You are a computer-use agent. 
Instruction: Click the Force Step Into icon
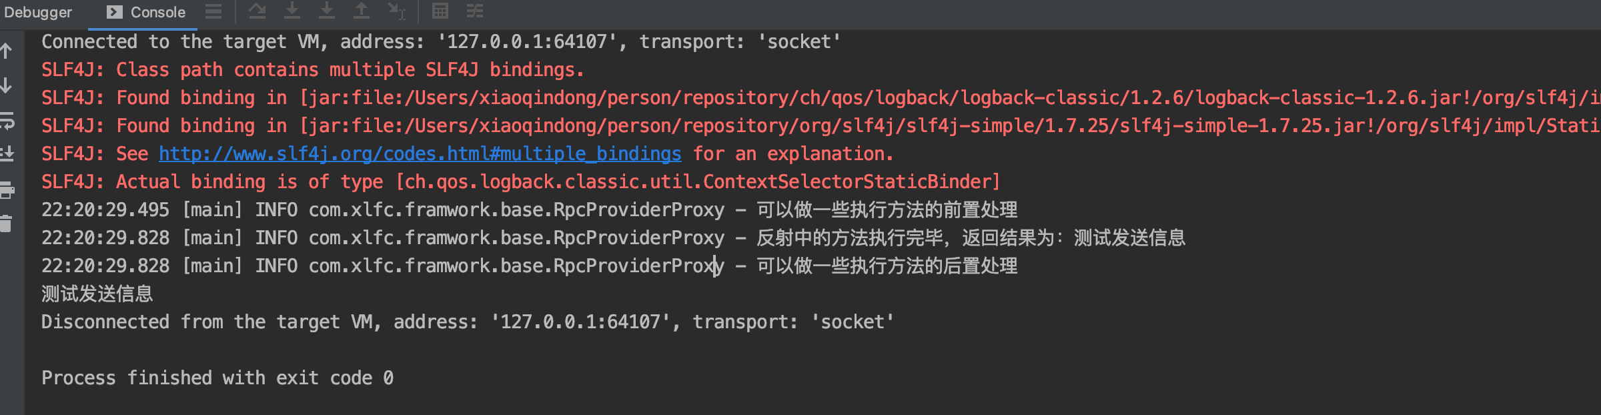pos(327,11)
